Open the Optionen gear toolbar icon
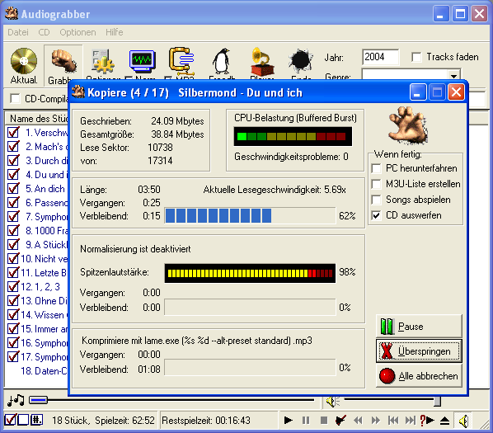Screen dimensions: 493x433 [x=103, y=61]
